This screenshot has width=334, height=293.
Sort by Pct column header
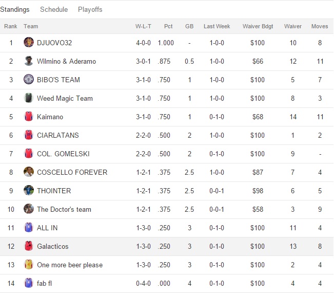click(168, 26)
